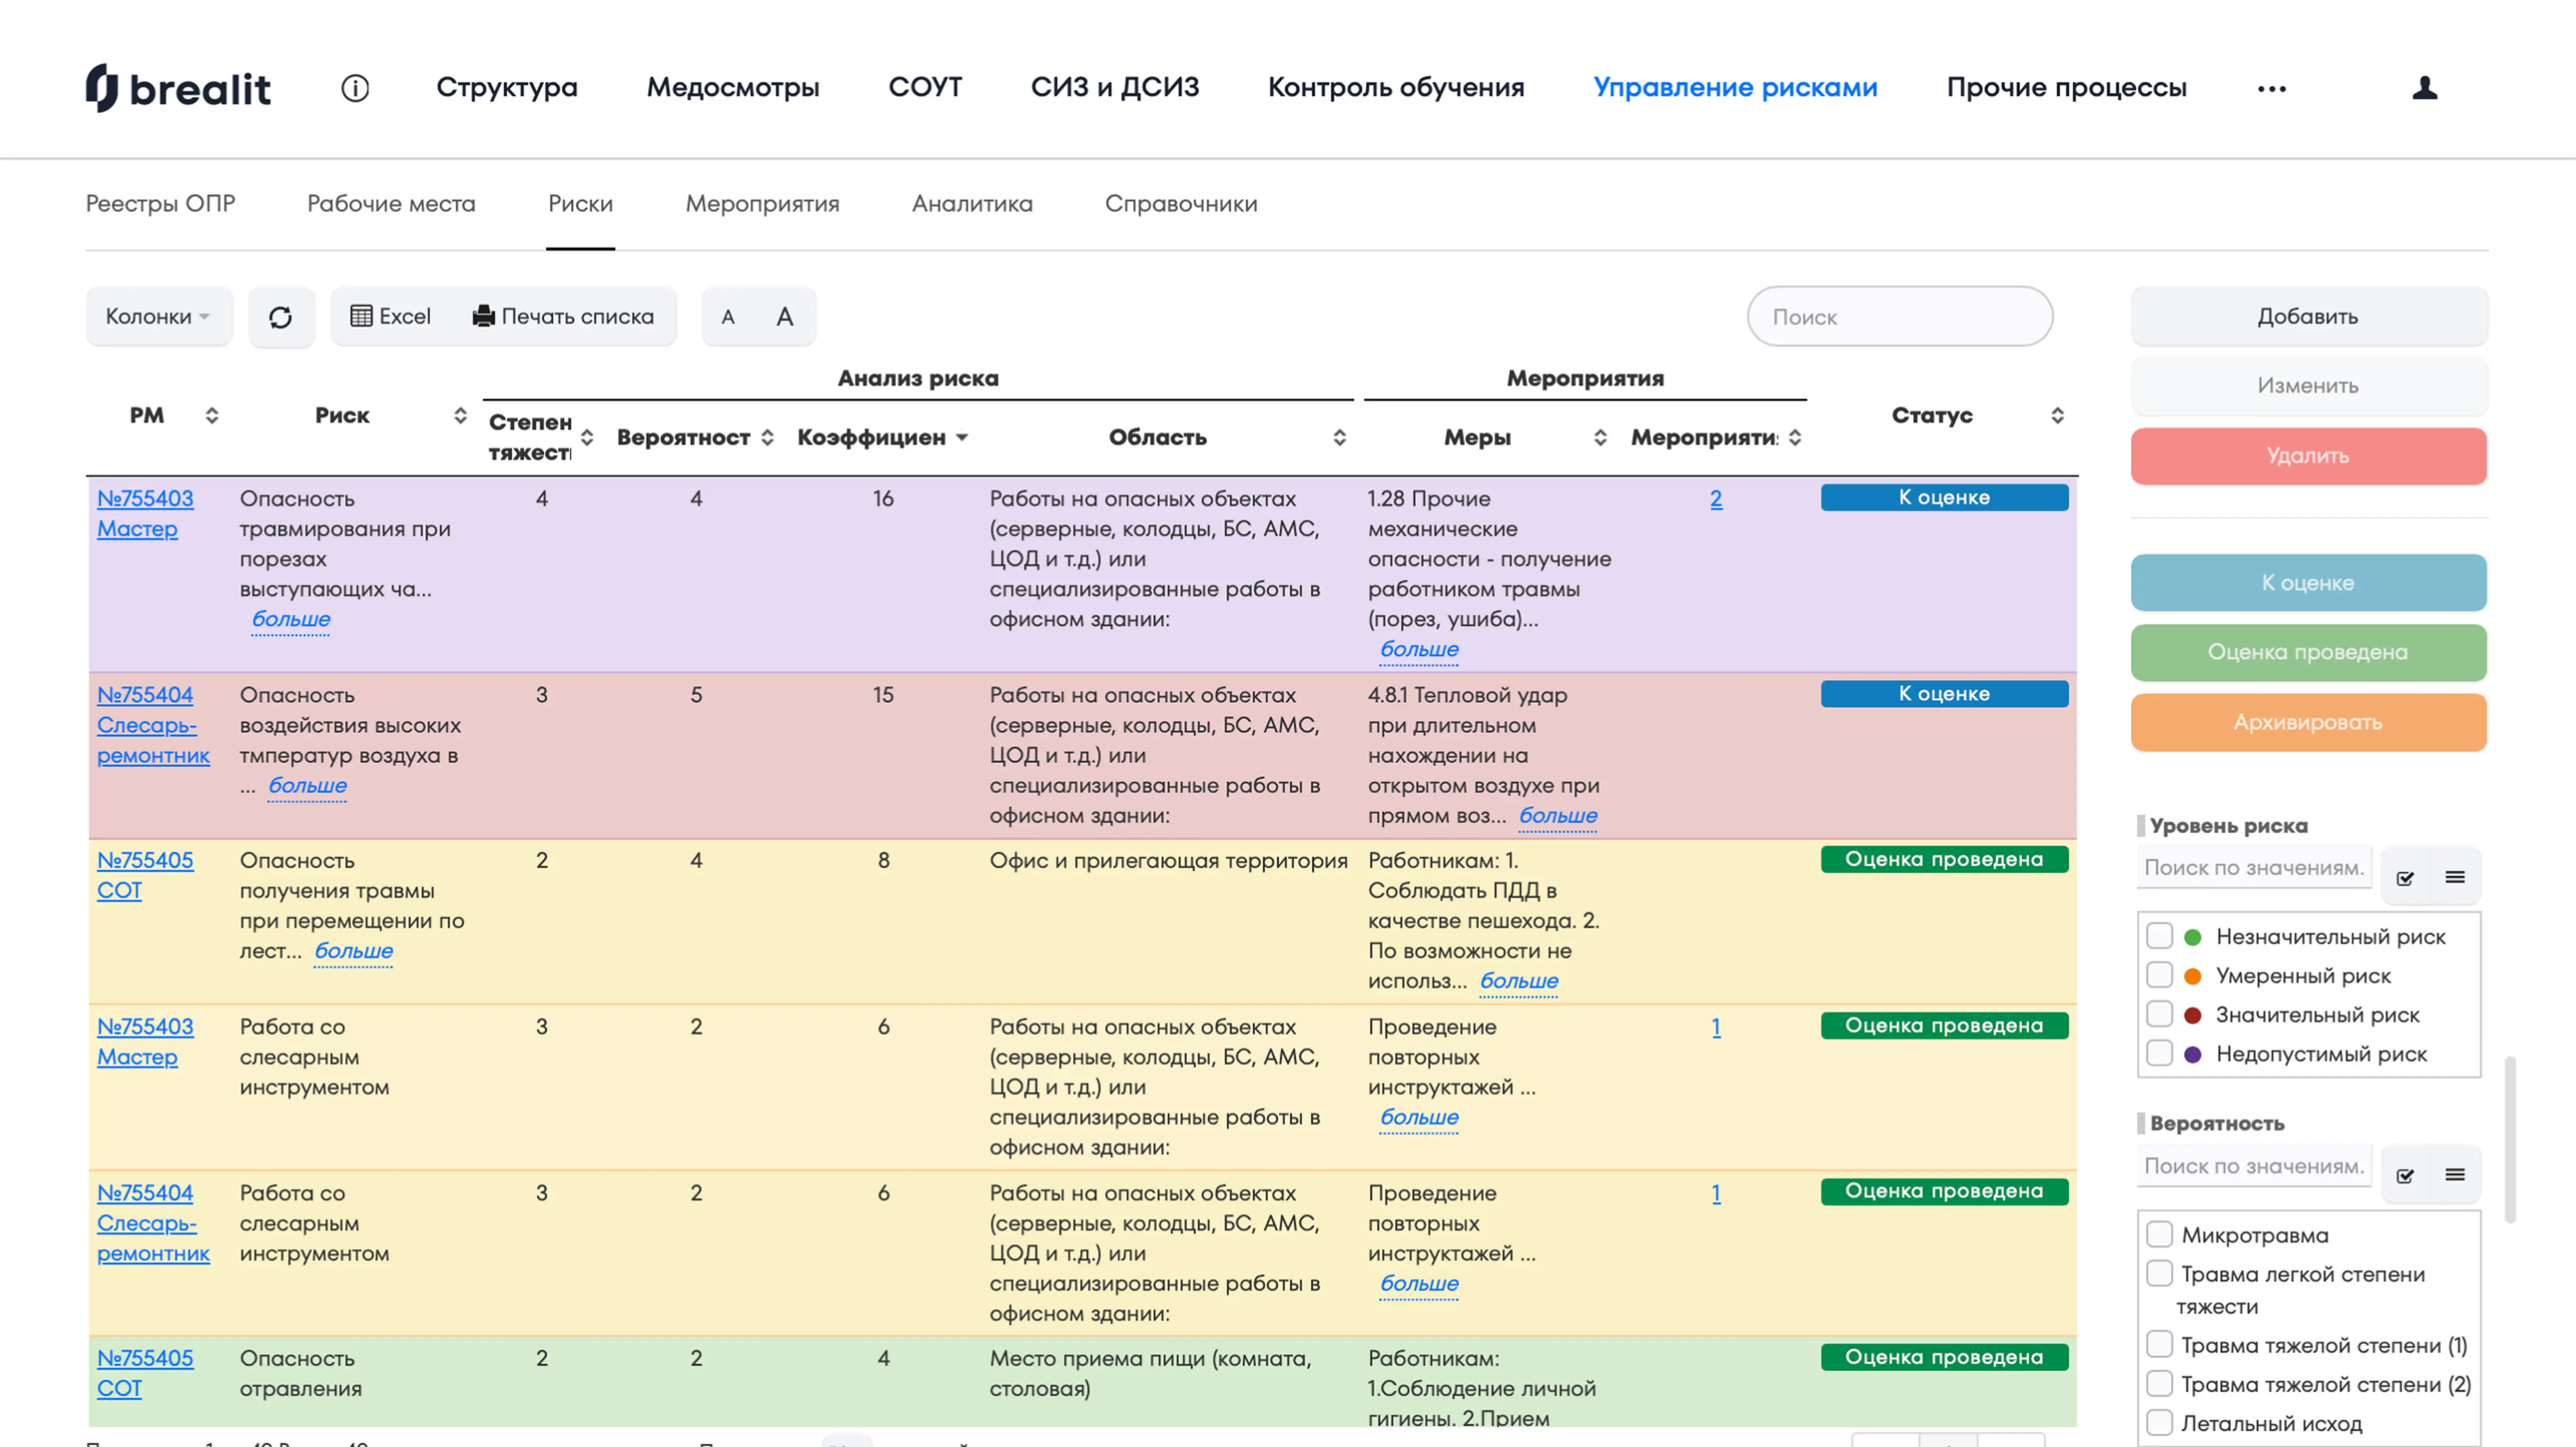
Task: Open list menu icon in Вероятность filter
Action: coord(2454,1174)
